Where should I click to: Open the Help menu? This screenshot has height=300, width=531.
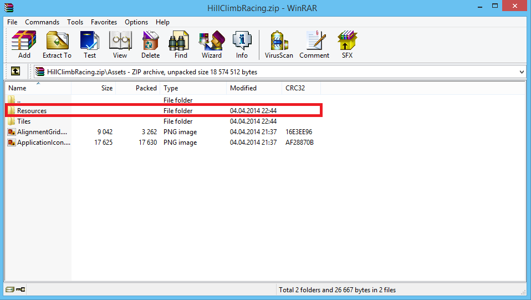point(162,22)
